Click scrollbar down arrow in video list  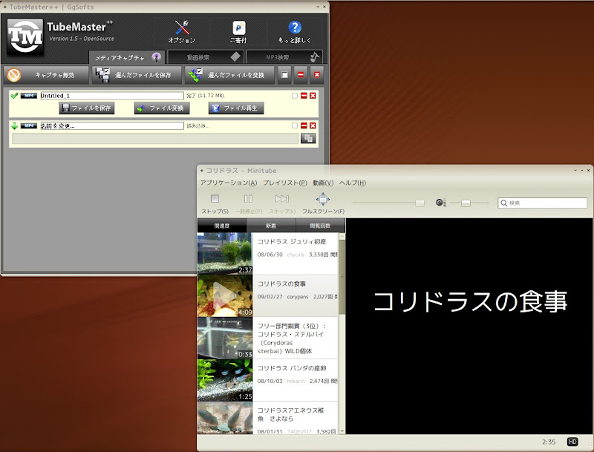(342, 430)
